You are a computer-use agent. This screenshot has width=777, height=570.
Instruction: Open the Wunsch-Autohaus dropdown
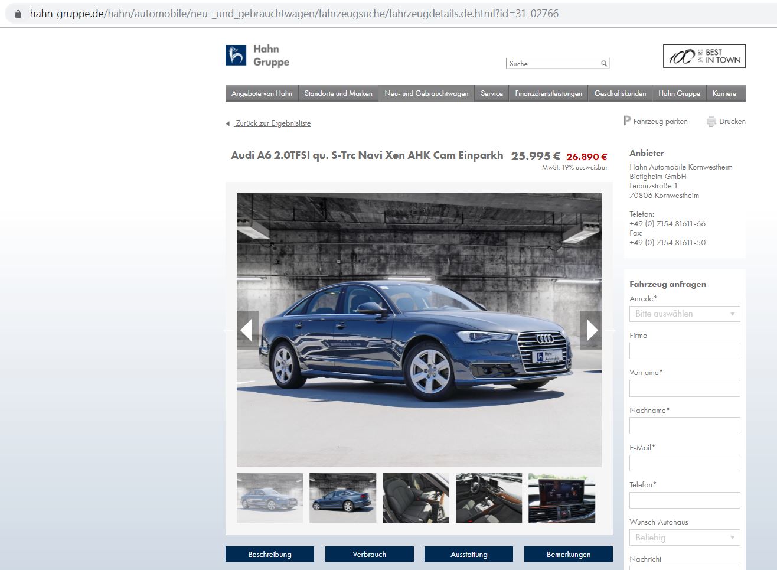pyautogui.click(x=685, y=538)
